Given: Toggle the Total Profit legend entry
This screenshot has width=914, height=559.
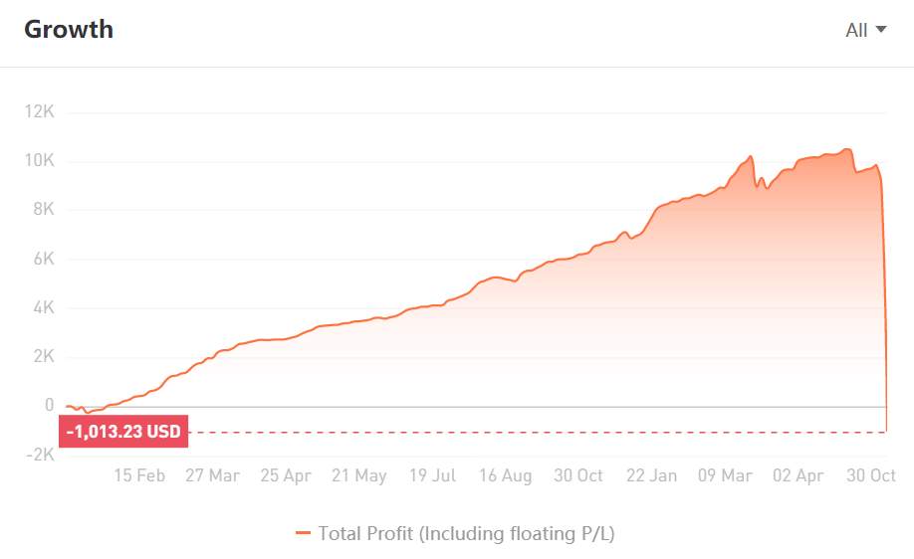Looking at the screenshot, I should click(455, 533).
